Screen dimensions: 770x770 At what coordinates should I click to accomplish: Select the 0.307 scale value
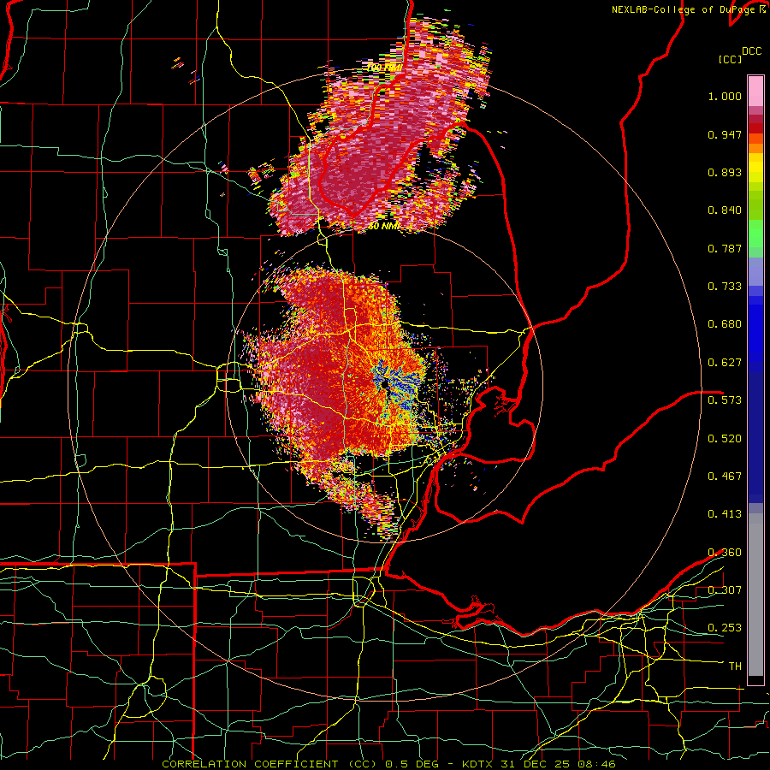(x=725, y=589)
